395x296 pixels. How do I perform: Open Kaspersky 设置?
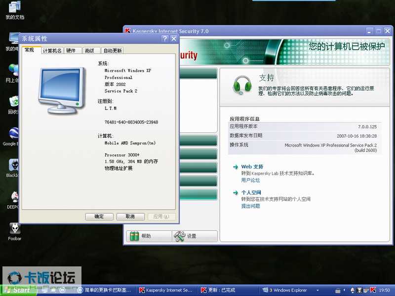pyautogui.click(x=195, y=236)
